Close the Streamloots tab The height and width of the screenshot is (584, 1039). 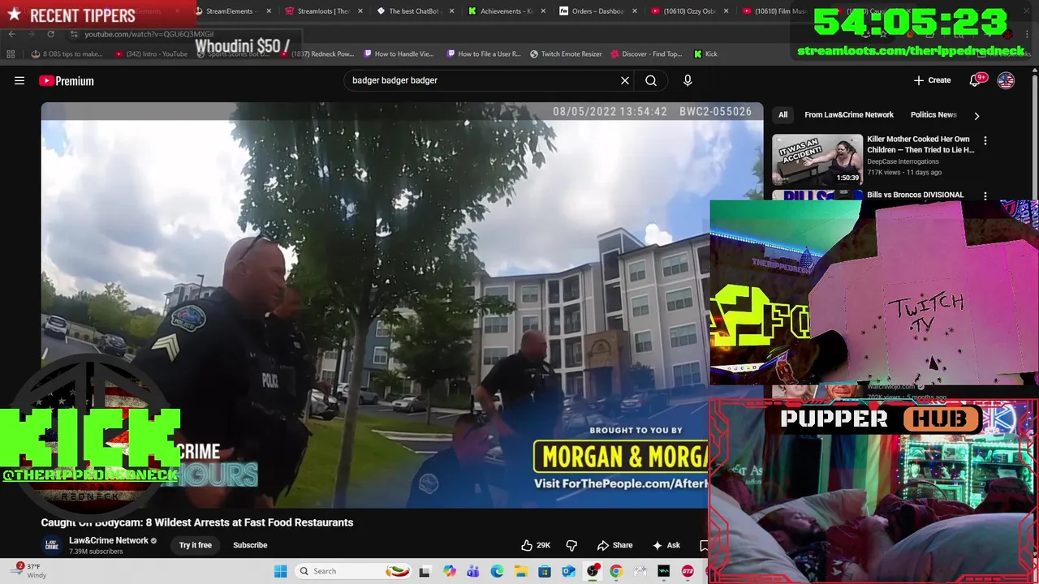[360, 11]
